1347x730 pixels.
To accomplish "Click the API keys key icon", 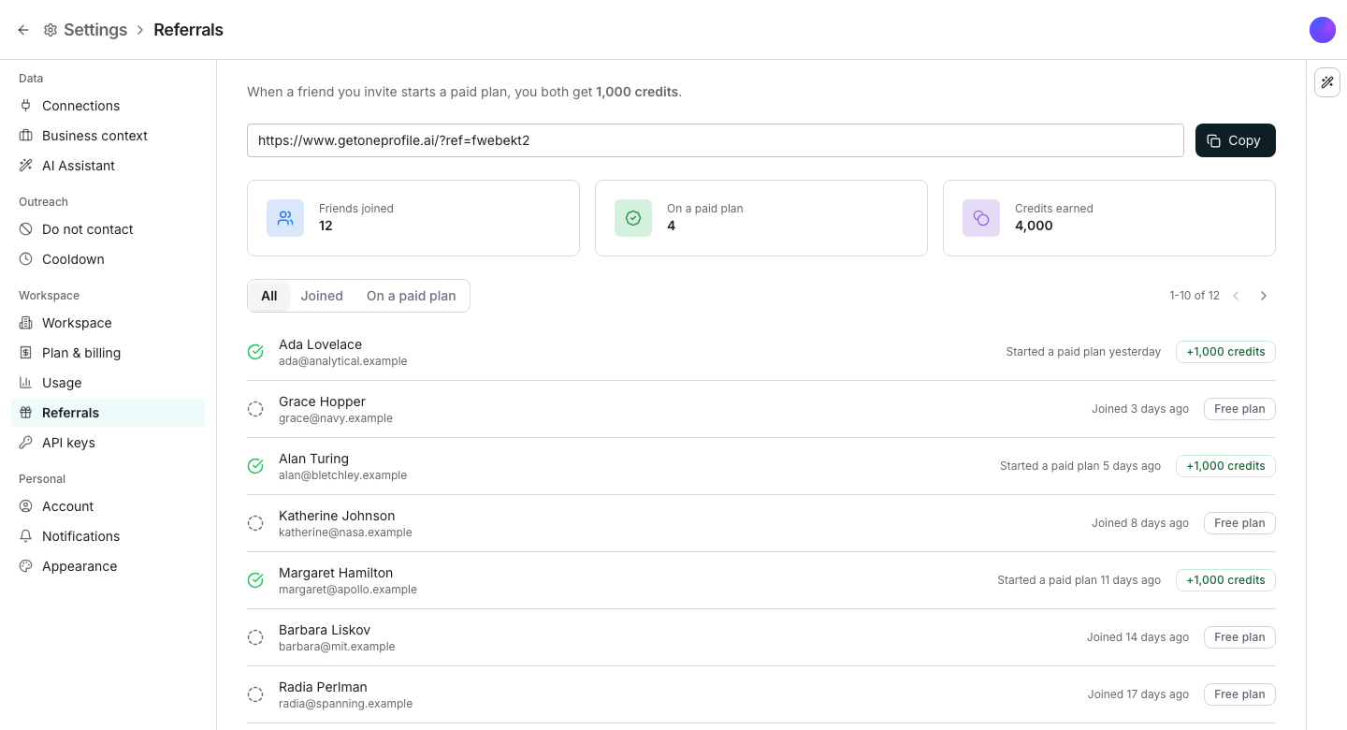I will (26, 443).
